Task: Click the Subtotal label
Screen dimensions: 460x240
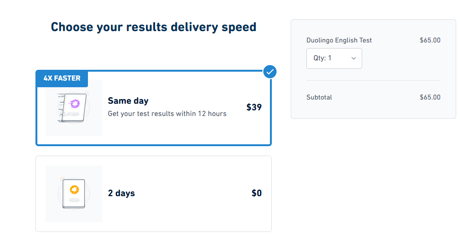Action: coord(319,98)
